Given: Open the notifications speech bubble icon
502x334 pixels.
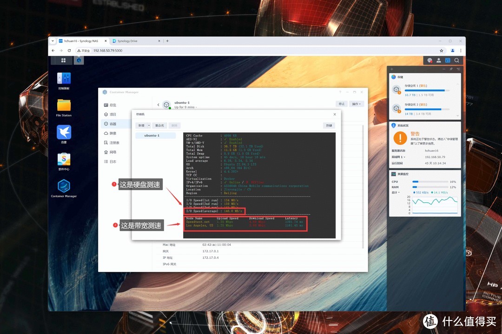Looking at the screenshot, I should tap(429, 60).
